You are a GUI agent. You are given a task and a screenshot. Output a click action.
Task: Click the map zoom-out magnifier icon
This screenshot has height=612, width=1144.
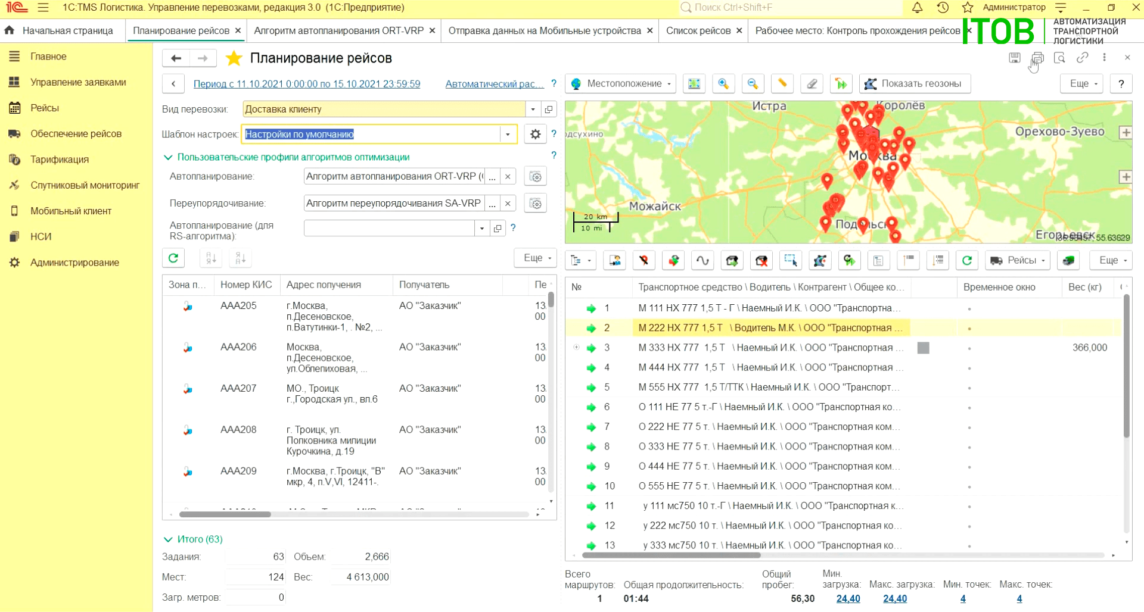753,84
